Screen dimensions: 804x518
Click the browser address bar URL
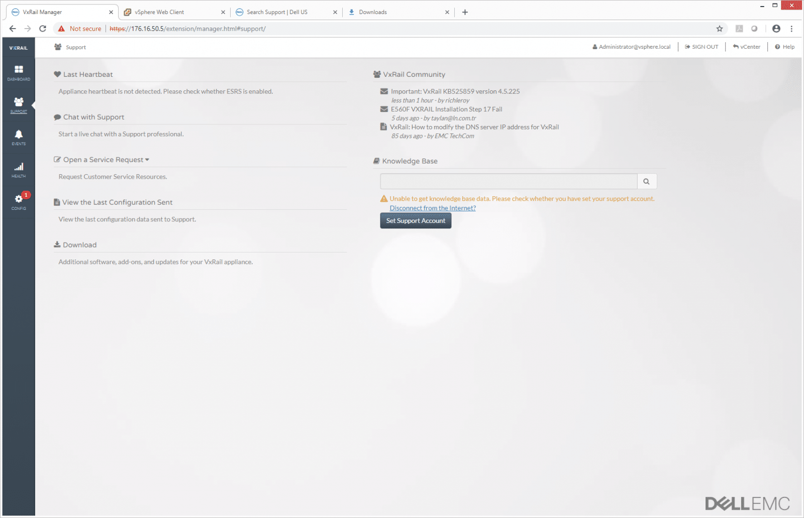pos(187,29)
